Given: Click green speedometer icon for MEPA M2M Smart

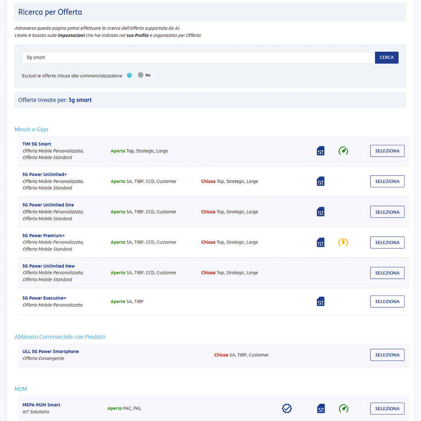Looking at the screenshot, I should coord(343,408).
